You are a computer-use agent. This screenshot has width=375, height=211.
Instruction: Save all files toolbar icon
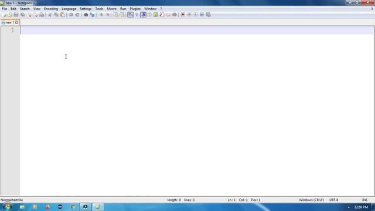(x=22, y=15)
